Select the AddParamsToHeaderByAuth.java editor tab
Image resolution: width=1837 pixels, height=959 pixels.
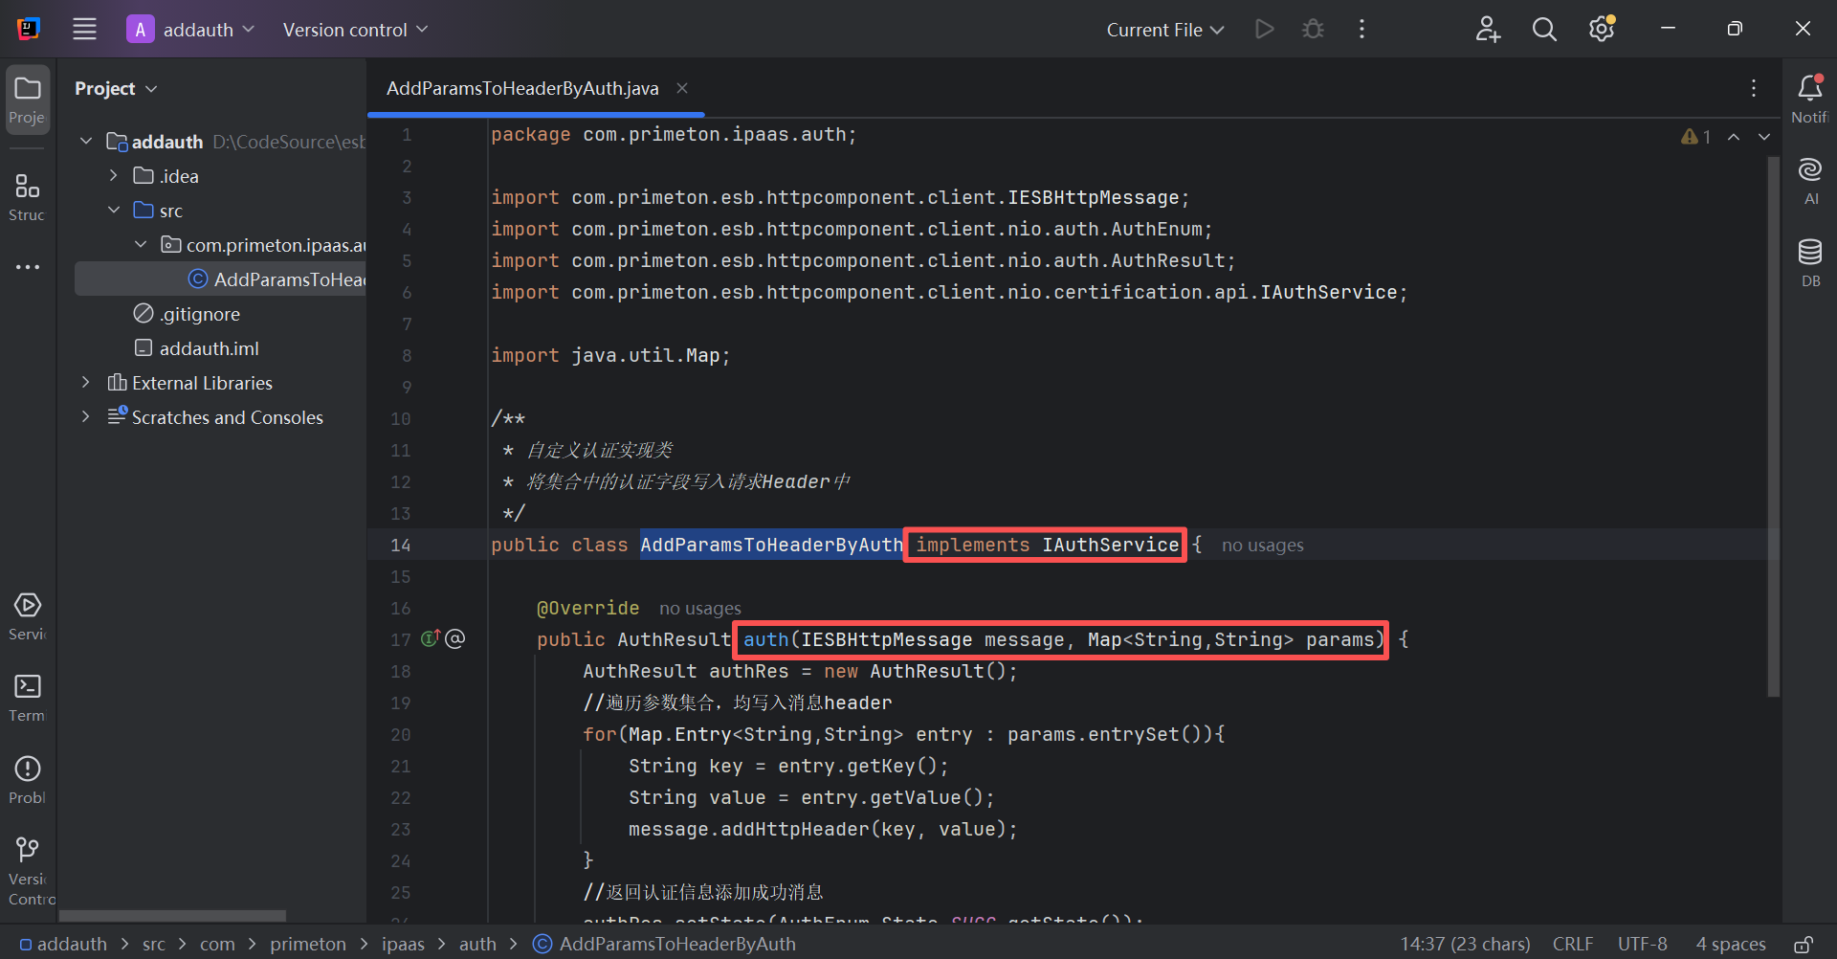[x=522, y=88]
